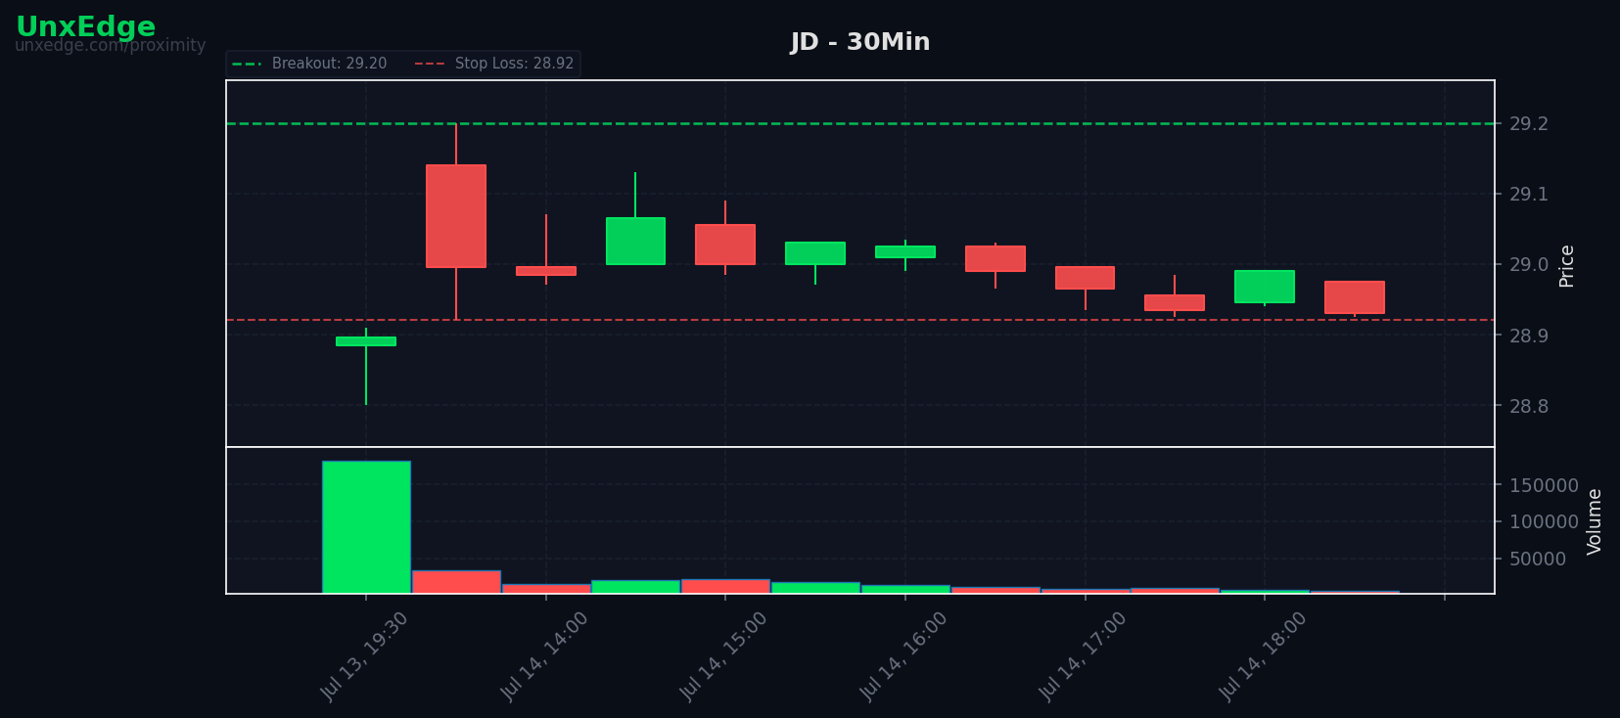Viewport: 1620px width, 718px height.
Task: Click the Breakout: 29.20 legend entry
Action: [x=310, y=64]
